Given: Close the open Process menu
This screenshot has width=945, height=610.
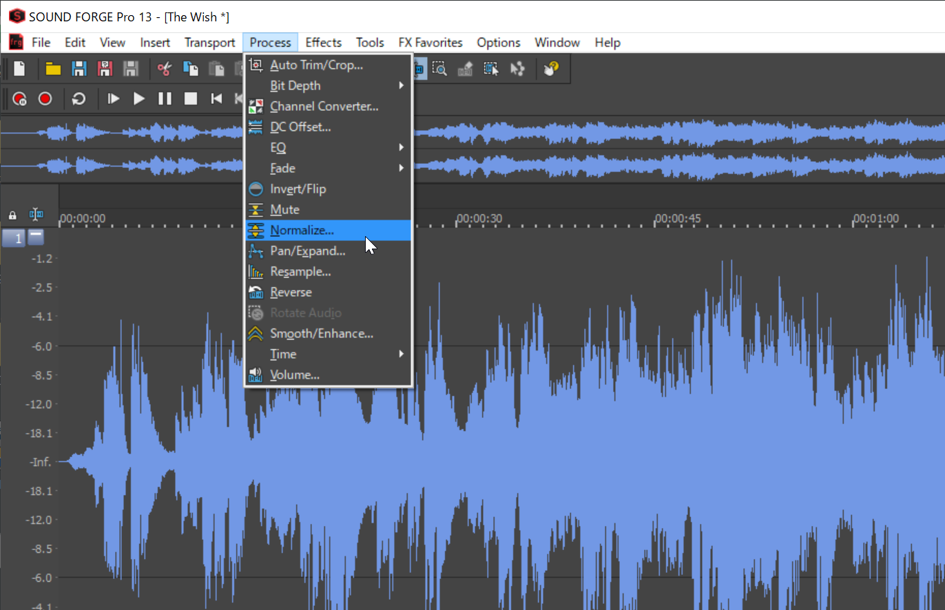Looking at the screenshot, I should click(271, 43).
